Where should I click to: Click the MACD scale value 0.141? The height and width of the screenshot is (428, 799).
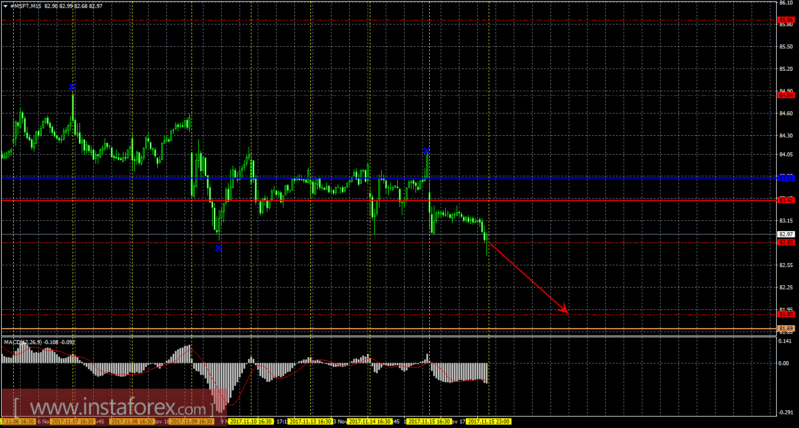786,341
